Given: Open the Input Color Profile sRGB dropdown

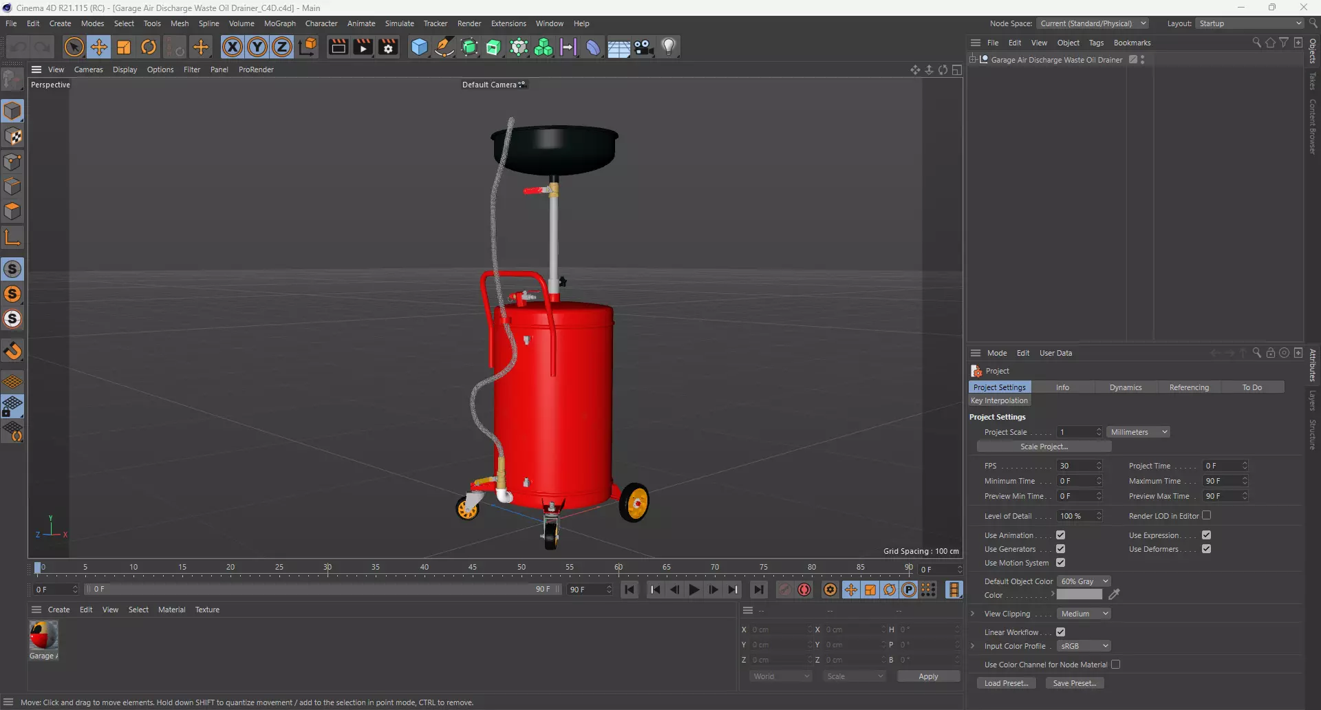Looking at the screenshot, I should (x=1084, y=646).
